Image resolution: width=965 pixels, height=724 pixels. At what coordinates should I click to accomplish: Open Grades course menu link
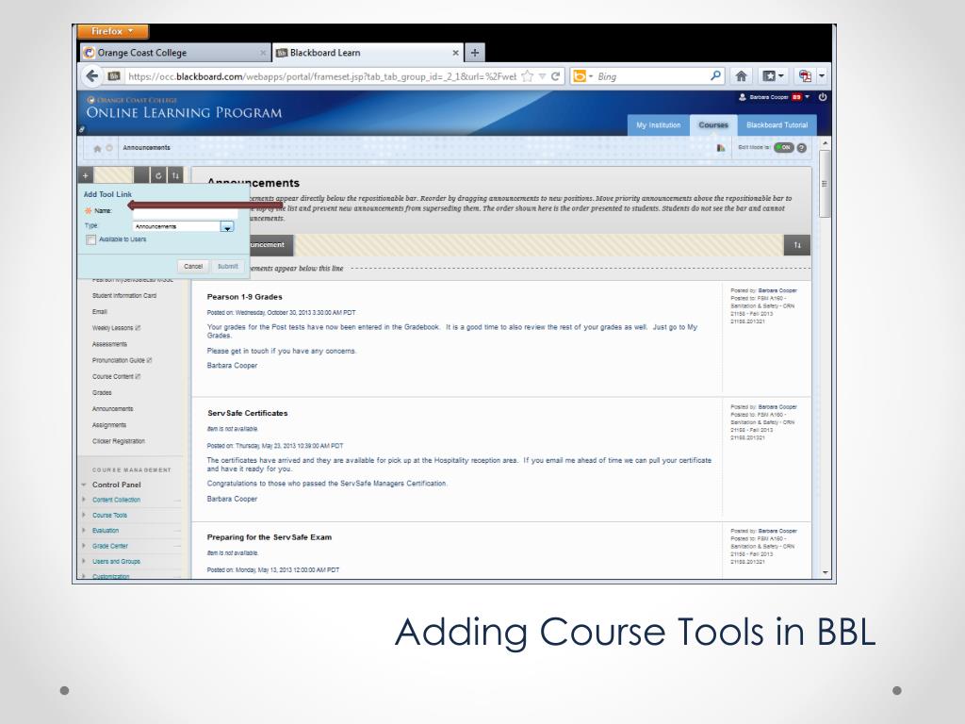pos(102,393)
